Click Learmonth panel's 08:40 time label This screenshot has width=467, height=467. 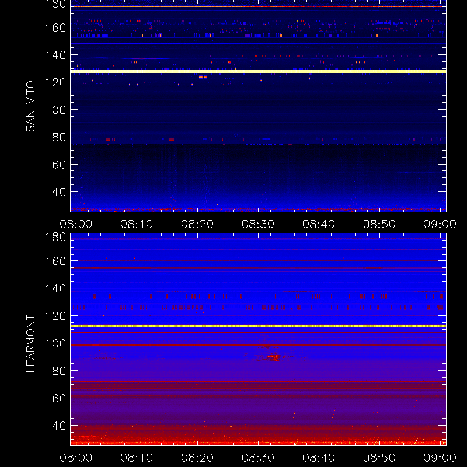(319, 458)
